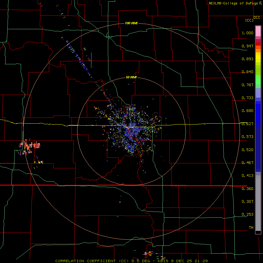Click the 0.787 legend value
The height and width of the screenshot is (263, 263).
[x=248, y=85]
